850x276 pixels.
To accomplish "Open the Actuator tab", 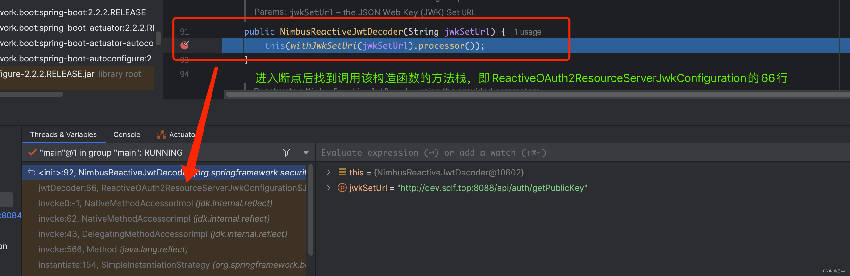I will click(181, 134).
